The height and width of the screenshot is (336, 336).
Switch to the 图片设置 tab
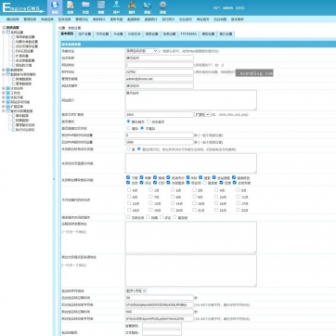point(226,34)
